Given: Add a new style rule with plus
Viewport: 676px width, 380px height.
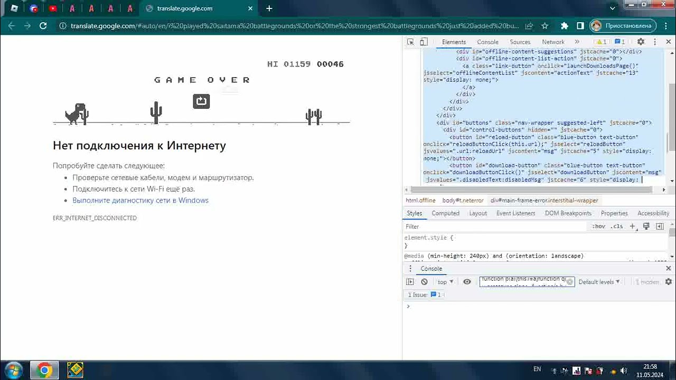Looking at the screenshot, I should 632,226.
